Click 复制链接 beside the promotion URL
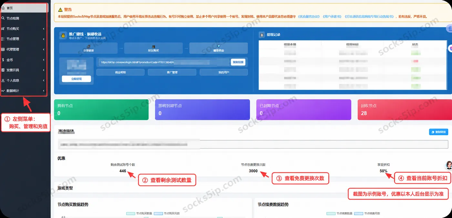 click(x=238, y=62)
